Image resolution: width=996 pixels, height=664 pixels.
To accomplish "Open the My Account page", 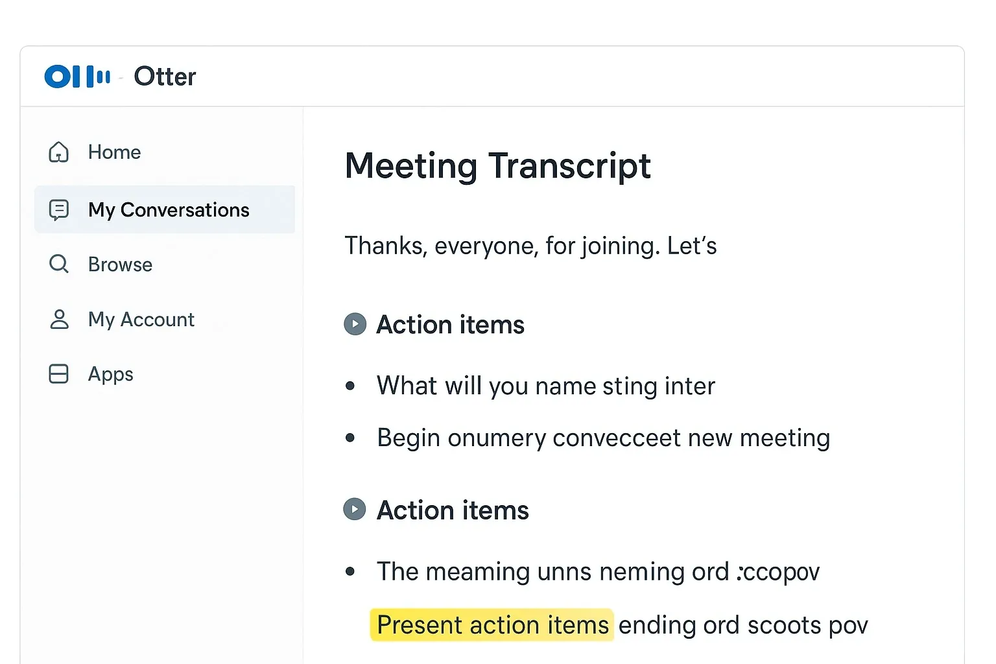I will point(141,319).
